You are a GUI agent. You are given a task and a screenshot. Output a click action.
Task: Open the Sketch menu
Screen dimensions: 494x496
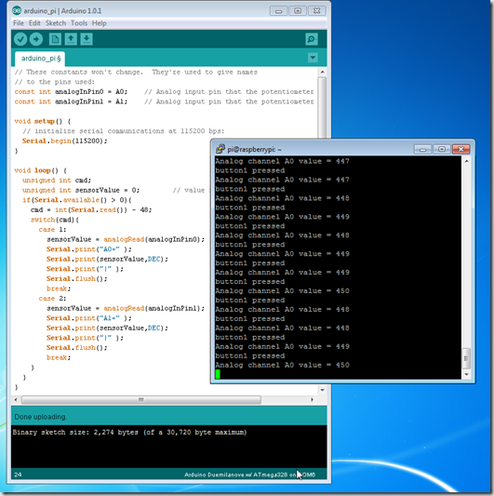click(x=56, y=23)
